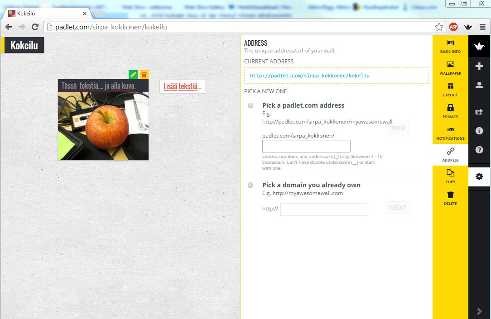Click the padlet.com address text field
491x319 pixels.
tap(306, 146)
